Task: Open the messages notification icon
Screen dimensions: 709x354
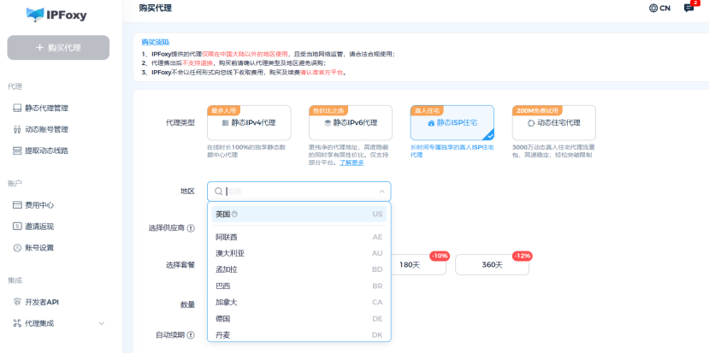Action: 688,9
